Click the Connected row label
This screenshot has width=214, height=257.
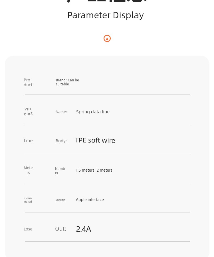click(28, 200)
